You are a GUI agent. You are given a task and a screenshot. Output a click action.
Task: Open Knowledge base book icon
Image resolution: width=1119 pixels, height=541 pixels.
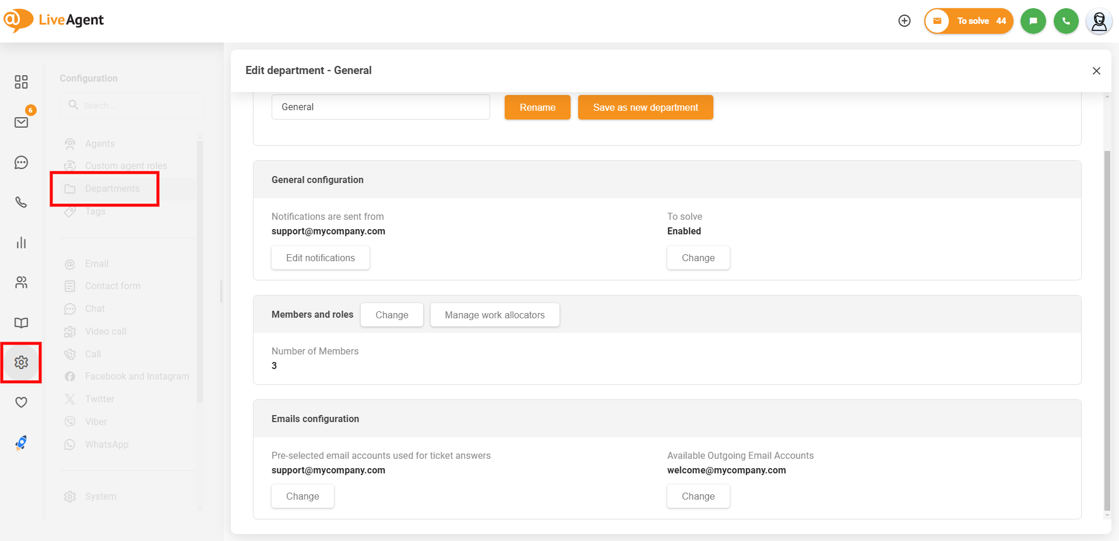point(21,323)
